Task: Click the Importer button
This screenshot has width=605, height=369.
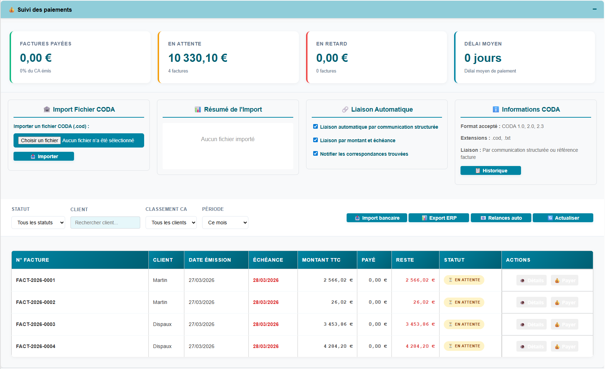Action: (x=43, y=156)
